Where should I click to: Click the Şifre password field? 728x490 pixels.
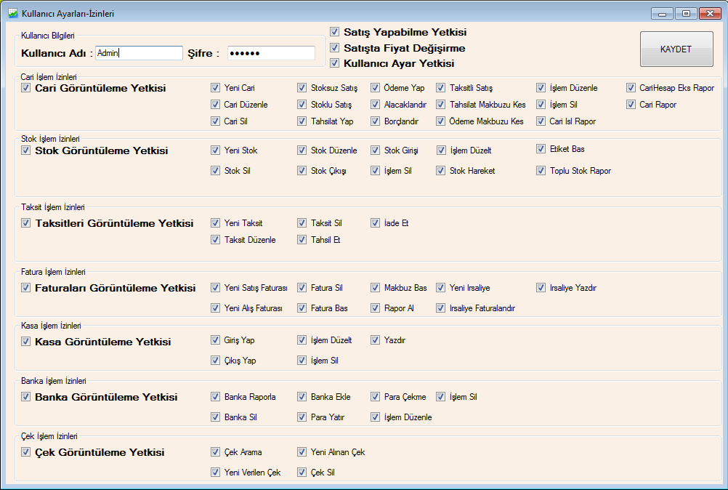pyautogui.click(x=271, y=53)
